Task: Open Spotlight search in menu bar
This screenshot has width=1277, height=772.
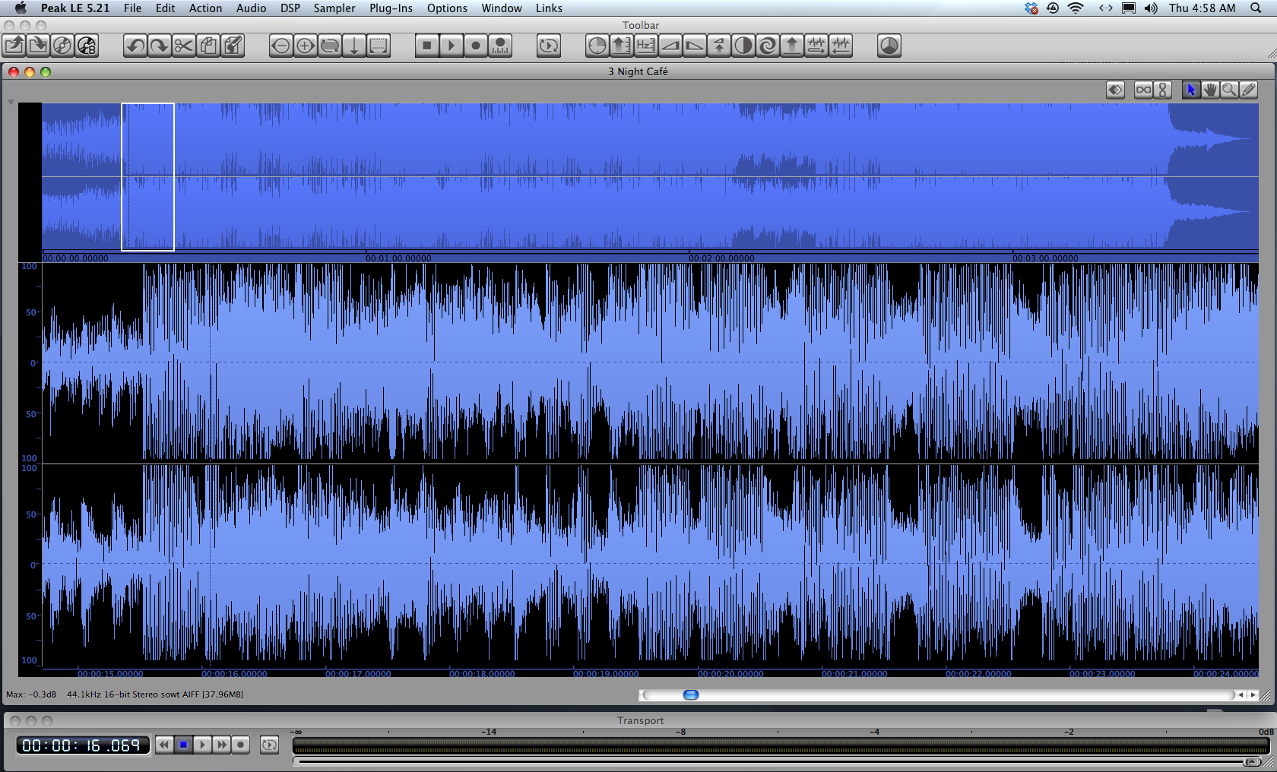Action: click(x=1255, y=8)
